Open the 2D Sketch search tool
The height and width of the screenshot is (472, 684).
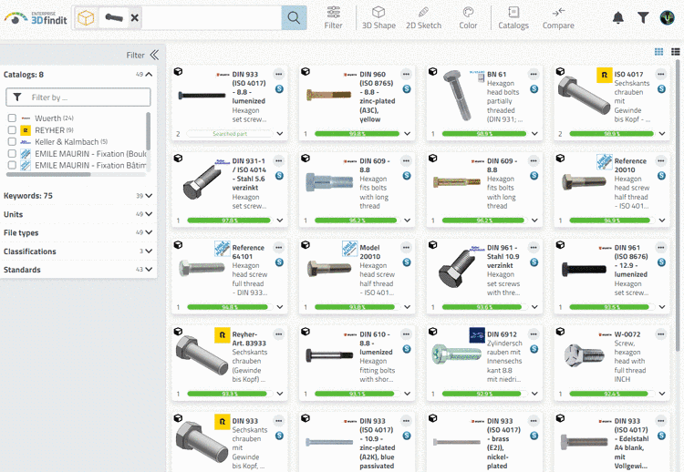(x=423, y=18)
